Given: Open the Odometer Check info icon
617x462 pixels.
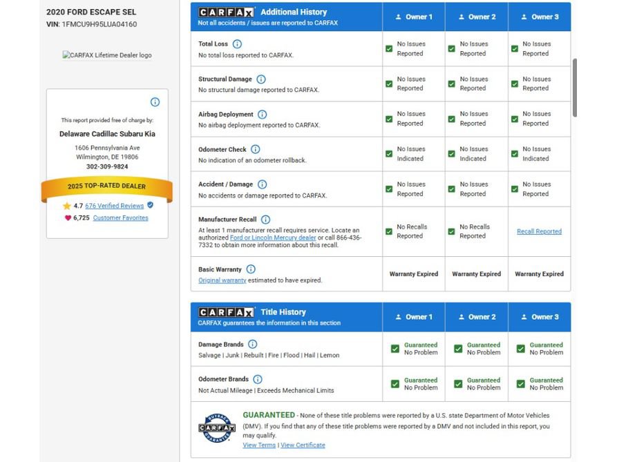Looking at the screenshot, I should pyautogui.click(x=256, y=149).
